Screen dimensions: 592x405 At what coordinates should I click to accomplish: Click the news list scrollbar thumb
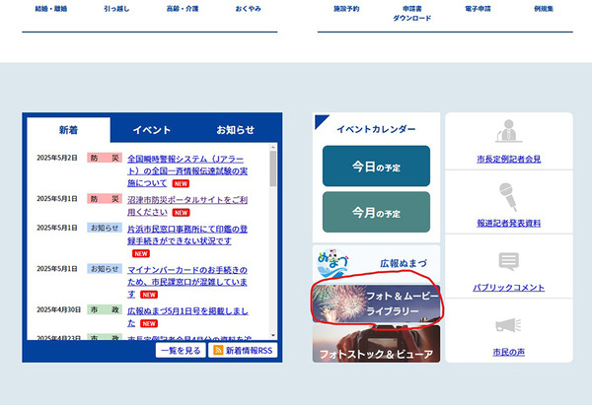(x=273, y=169)
